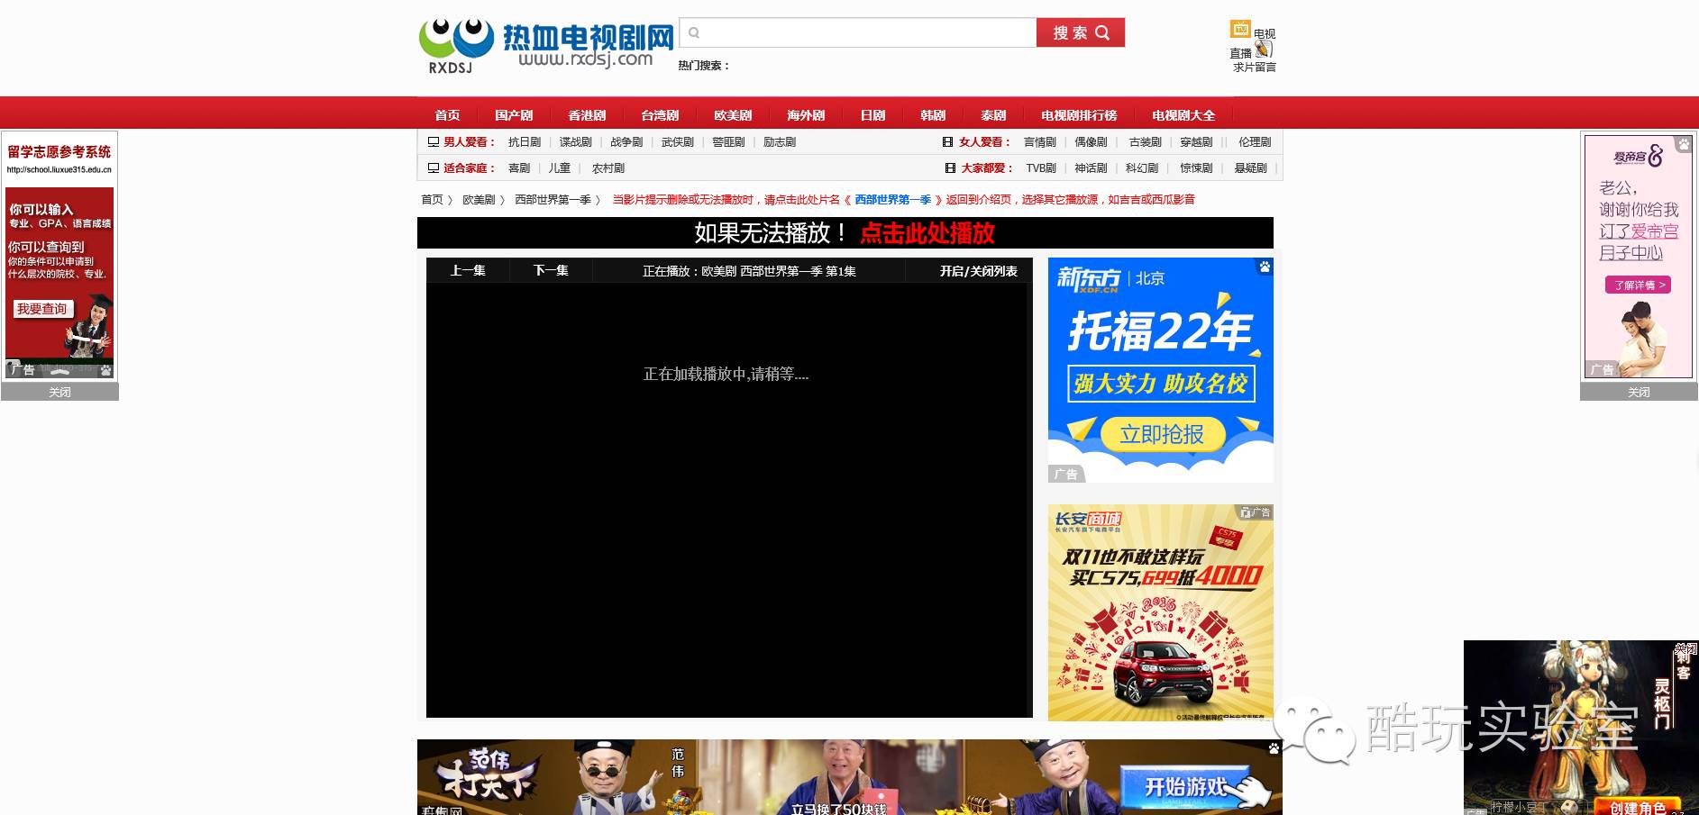Click the red 点击此处播放 link

tap(927, 233)
